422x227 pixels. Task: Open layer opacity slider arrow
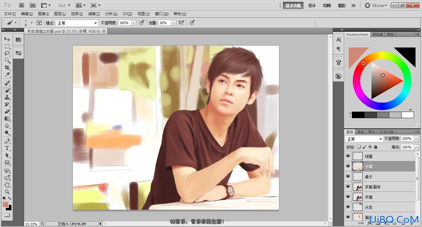416,139
